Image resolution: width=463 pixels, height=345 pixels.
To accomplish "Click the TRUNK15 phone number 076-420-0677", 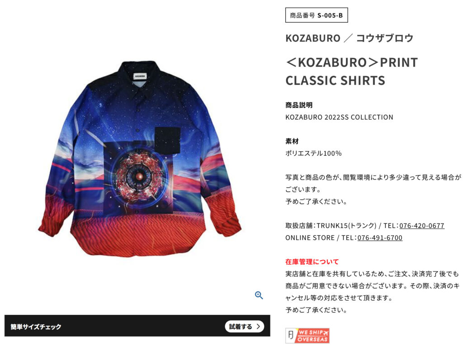I will (422, 225).
